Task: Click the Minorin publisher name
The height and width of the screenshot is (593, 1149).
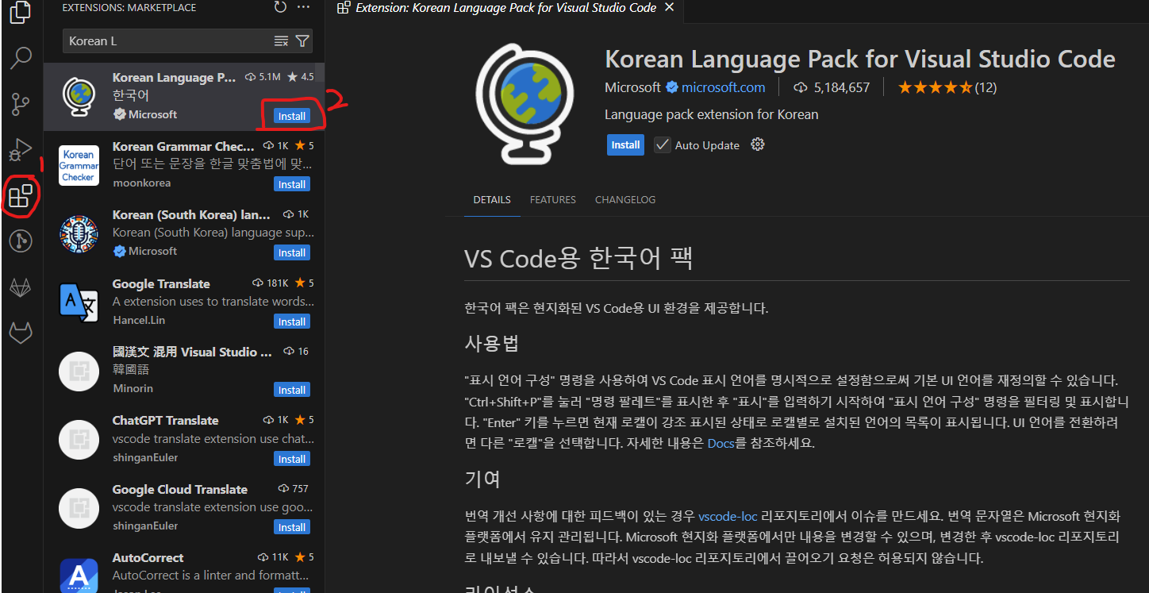Action: (133, 388)
